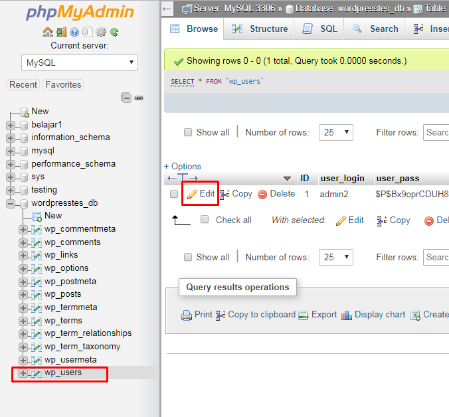Open wp_term_relationships table
Image resolution: width=449 pixels, height=417 pixels.
pos(88,333)
